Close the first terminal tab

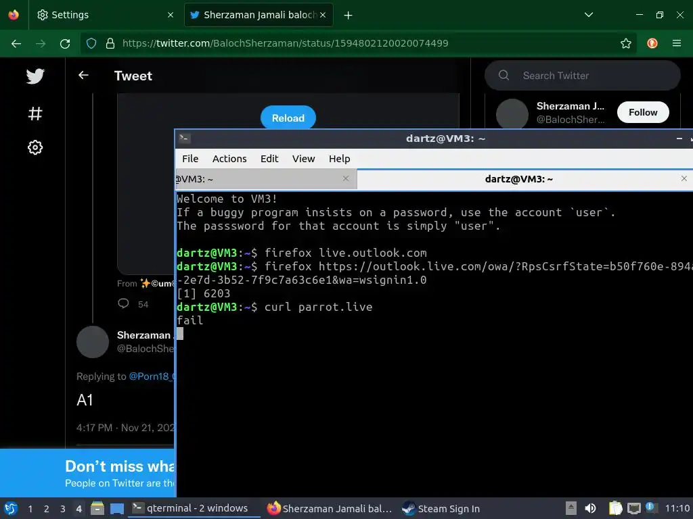coord(346,178)
